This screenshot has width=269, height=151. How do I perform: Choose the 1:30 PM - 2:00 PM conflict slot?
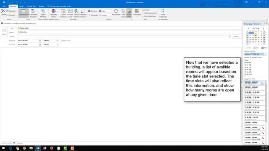tap(254, 128)
